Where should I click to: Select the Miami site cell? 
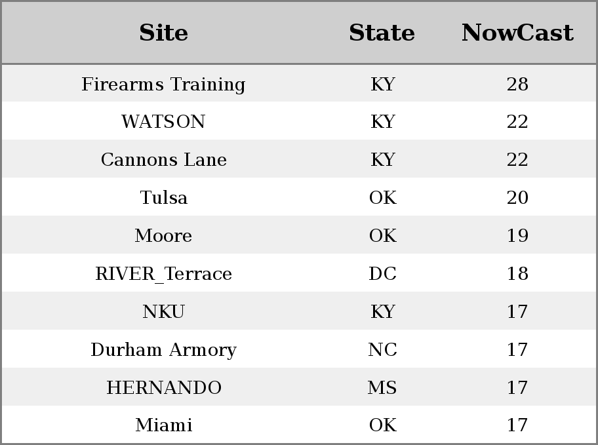click(x=163, y=425)
